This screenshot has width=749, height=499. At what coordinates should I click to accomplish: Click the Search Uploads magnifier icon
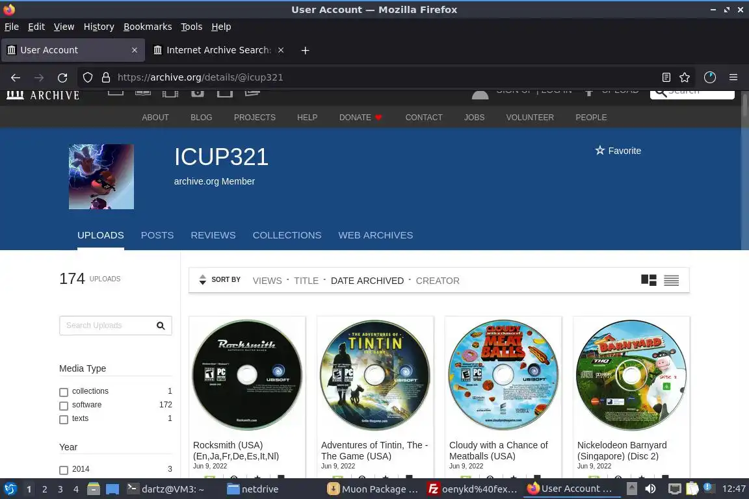pyautogui.click(x=161, y=326)
